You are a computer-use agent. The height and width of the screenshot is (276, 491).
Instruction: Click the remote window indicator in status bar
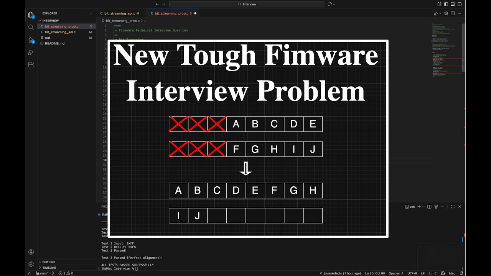29,273
